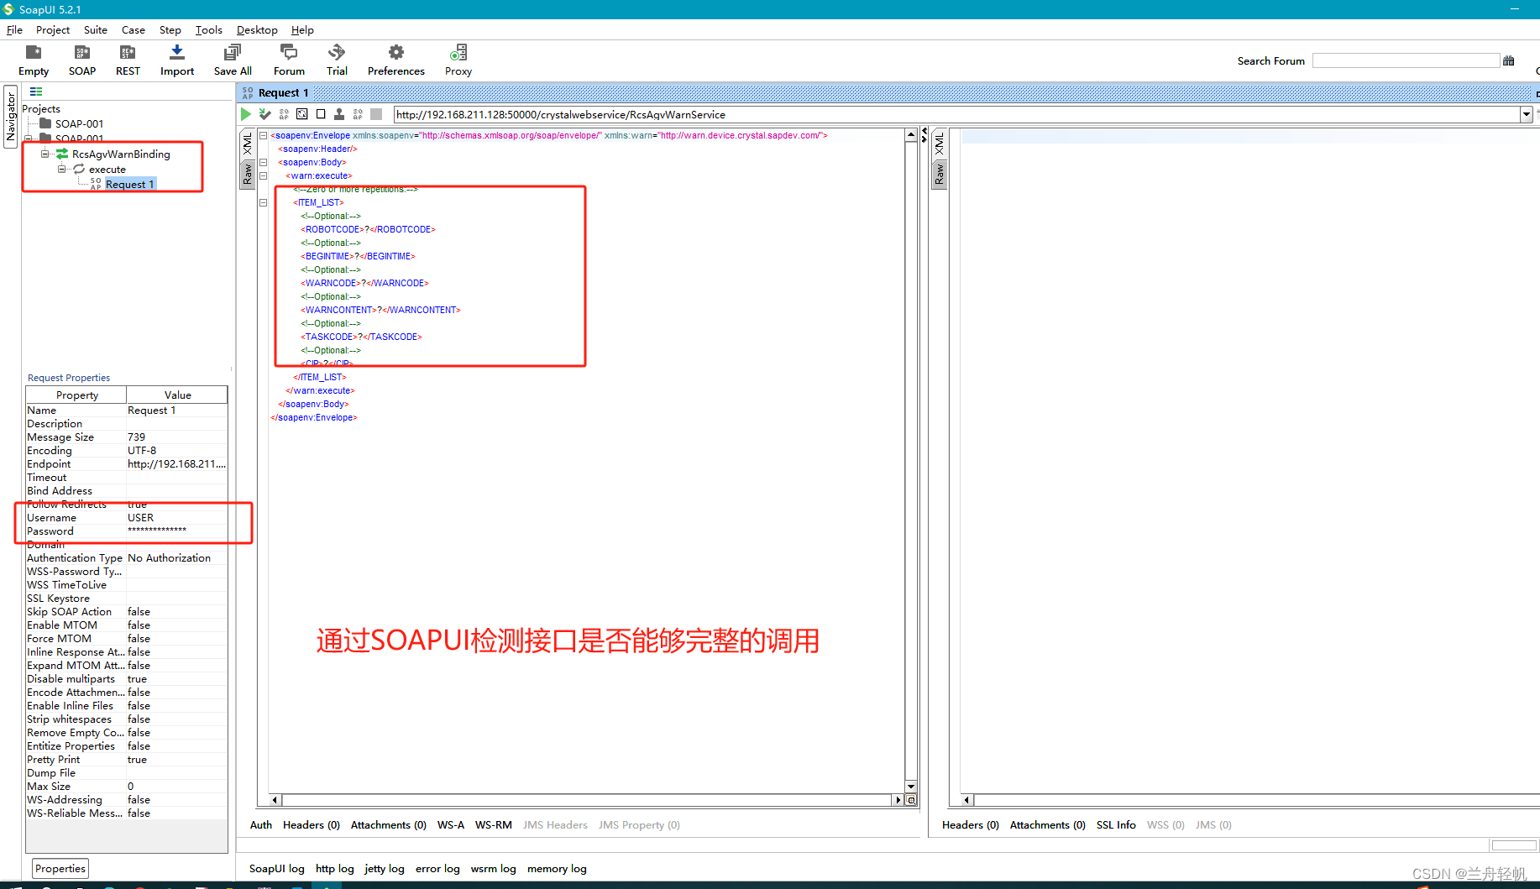Click the first SOAP-001 folder icon
Image resolution: width=1540 pixels, height=889 pixels.
pyautogui.click(x=45, y=123)
